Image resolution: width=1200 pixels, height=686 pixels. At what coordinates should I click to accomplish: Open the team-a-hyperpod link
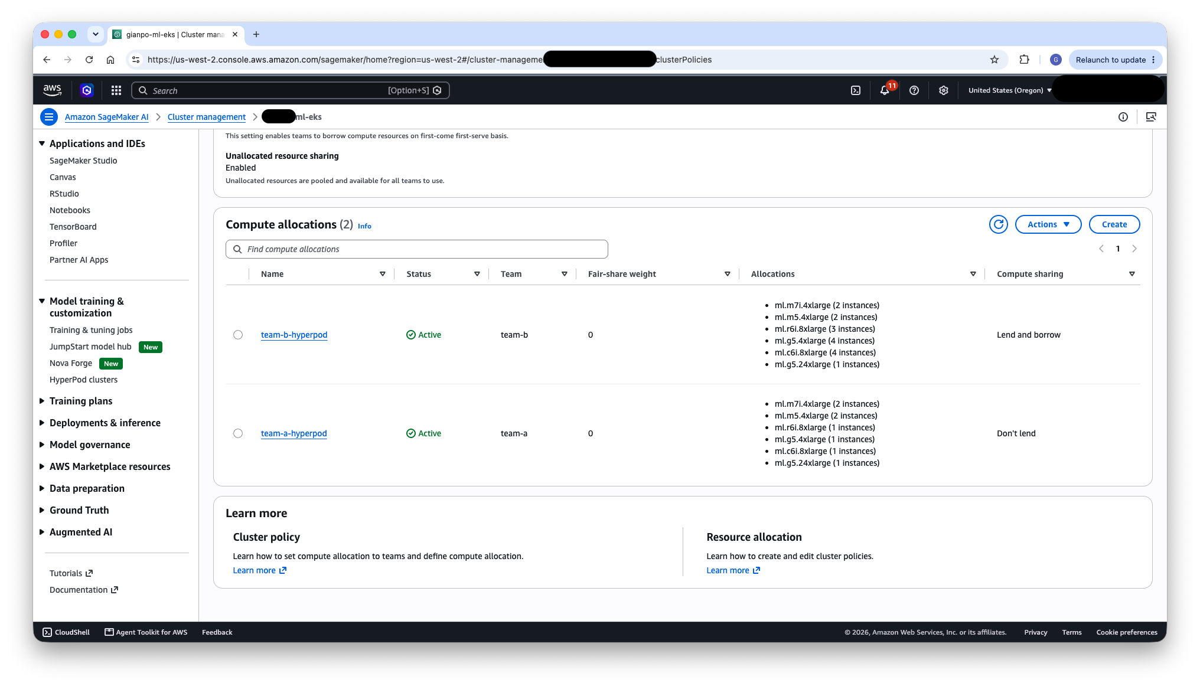click(294, 433)
